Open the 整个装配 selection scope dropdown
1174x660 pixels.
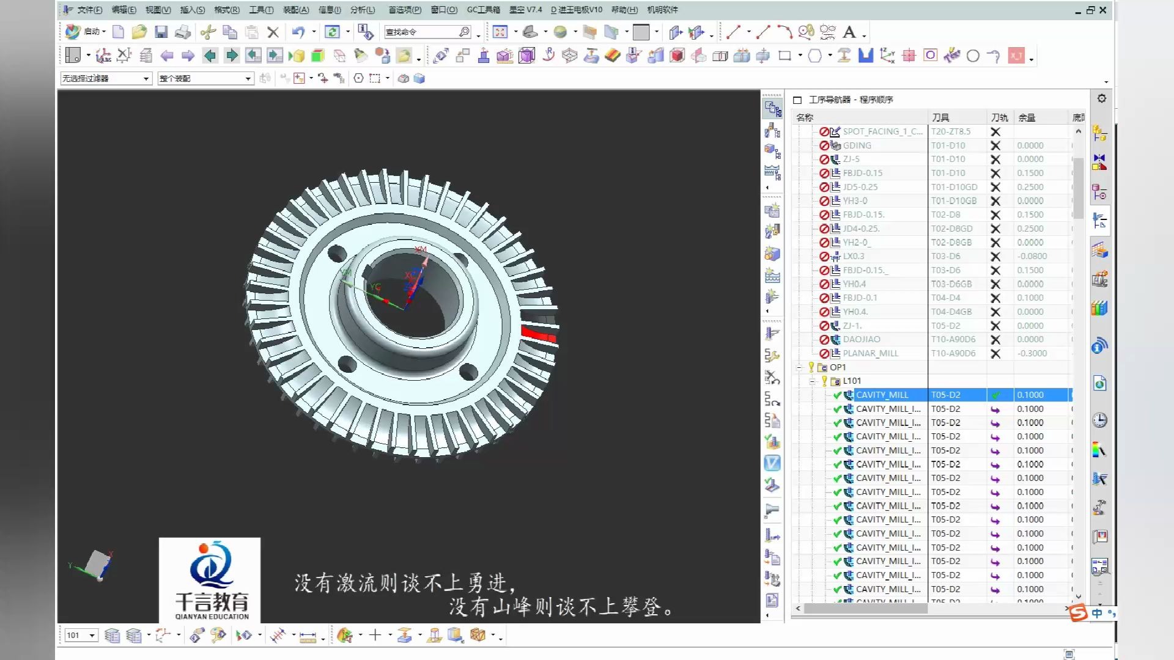coord(247,78)
